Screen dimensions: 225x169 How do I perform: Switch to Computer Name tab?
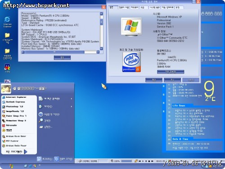tap(124, 7)
